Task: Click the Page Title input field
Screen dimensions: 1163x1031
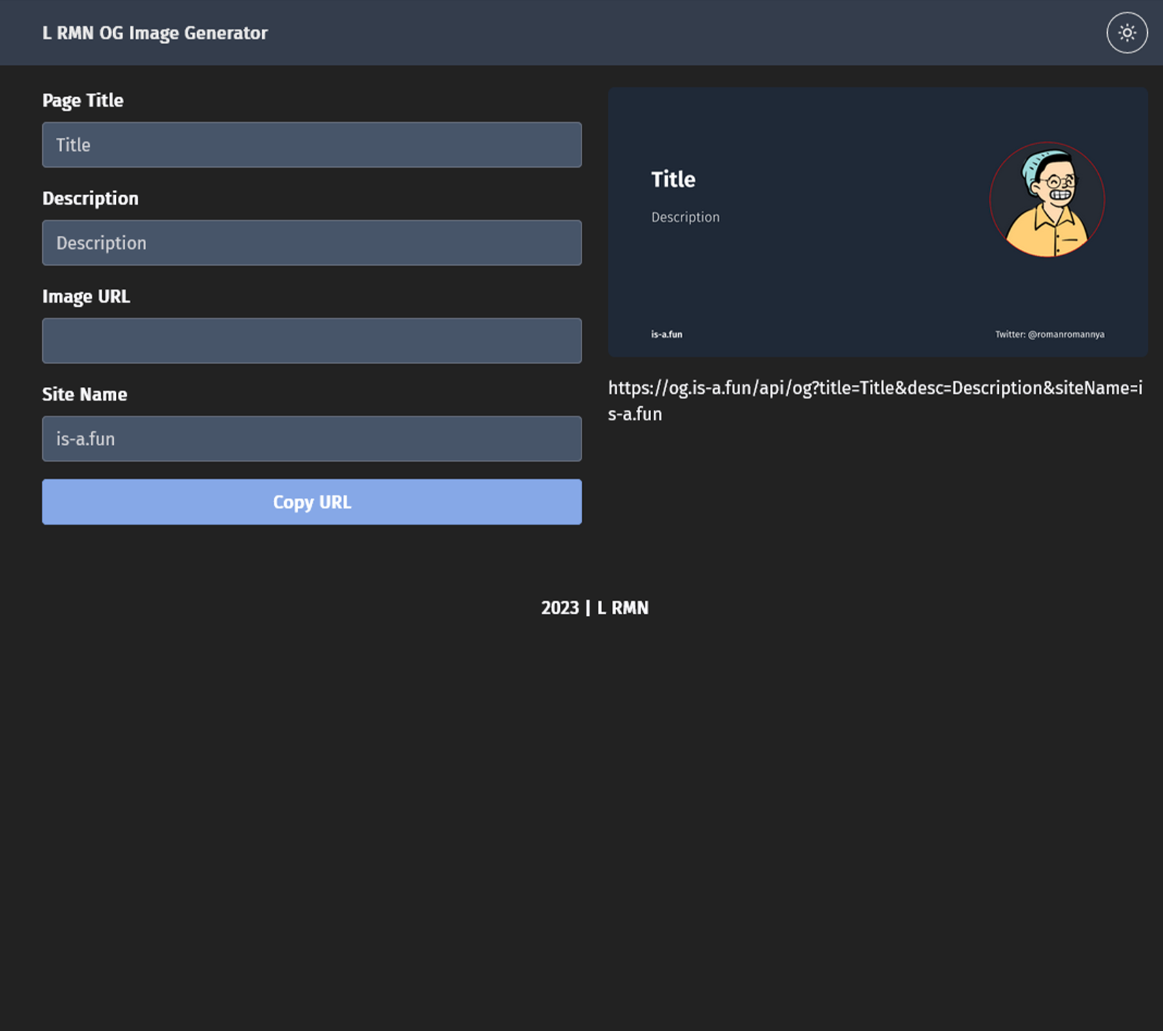Action: [x=312, y=145]
